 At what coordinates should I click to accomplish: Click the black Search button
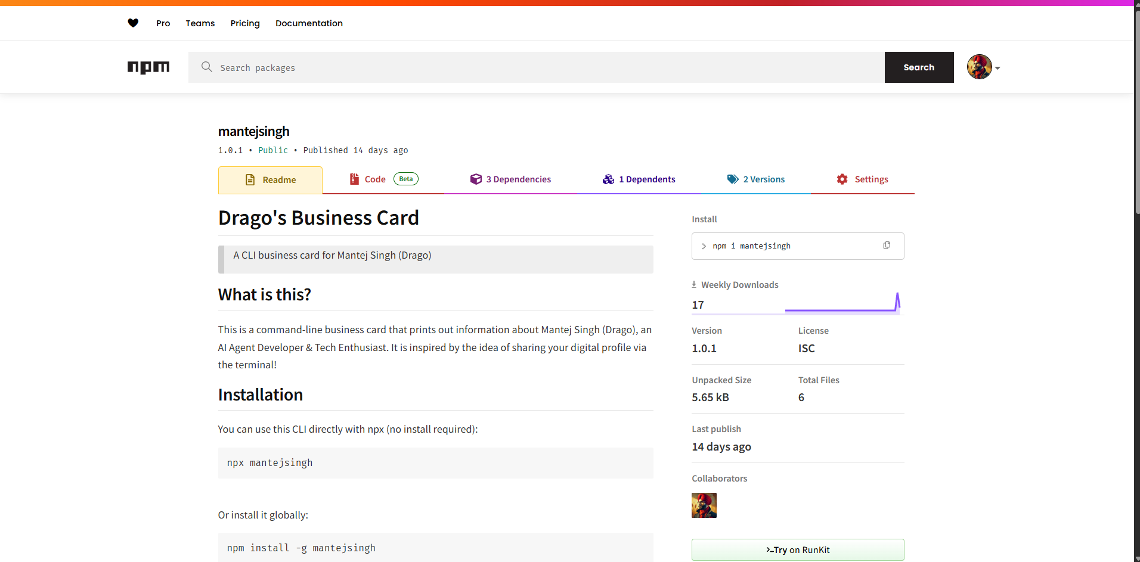[x=919, y=67]
